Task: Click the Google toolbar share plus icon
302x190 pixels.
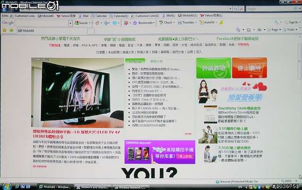Action: (x=106, y=23)
